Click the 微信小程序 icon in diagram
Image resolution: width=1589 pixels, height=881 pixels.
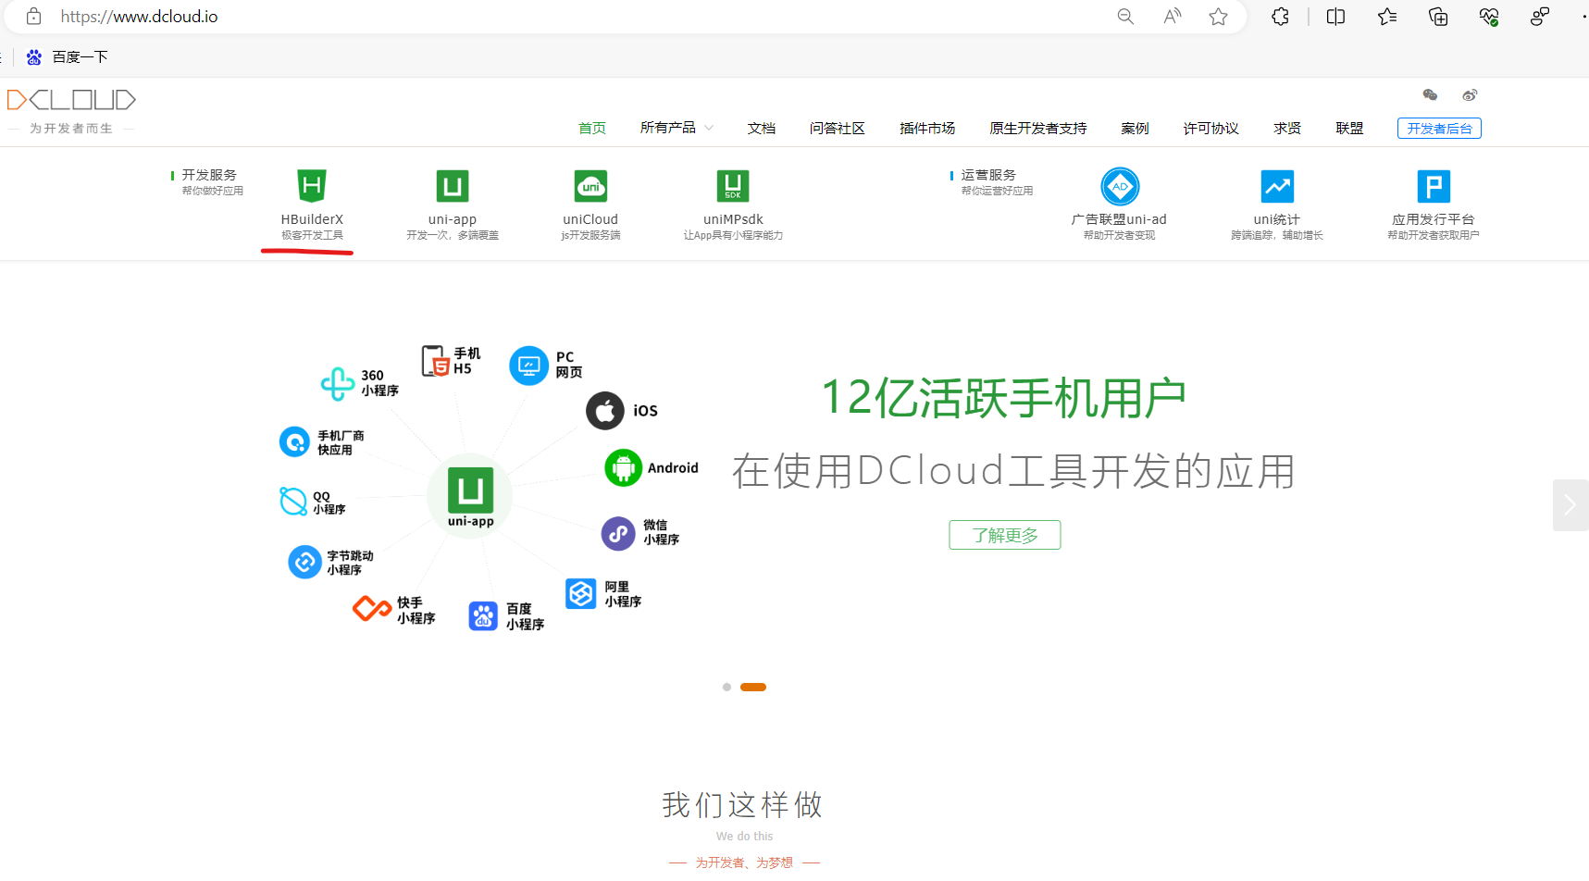[618, 533]
